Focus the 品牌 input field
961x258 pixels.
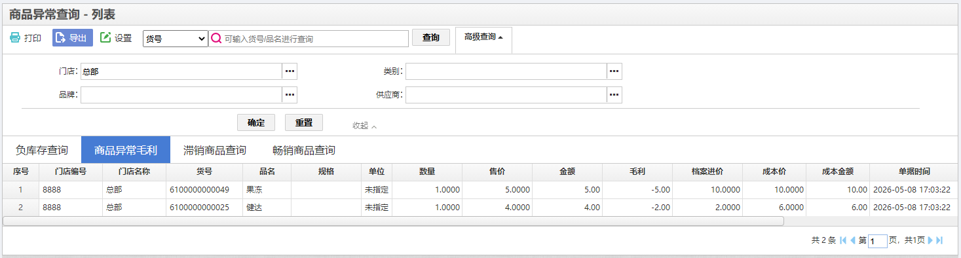point(181,95)
